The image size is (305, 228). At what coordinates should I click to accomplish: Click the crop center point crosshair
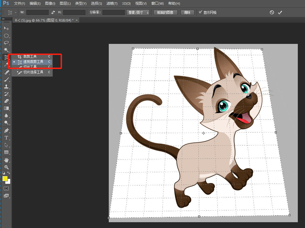click(203, 133)
